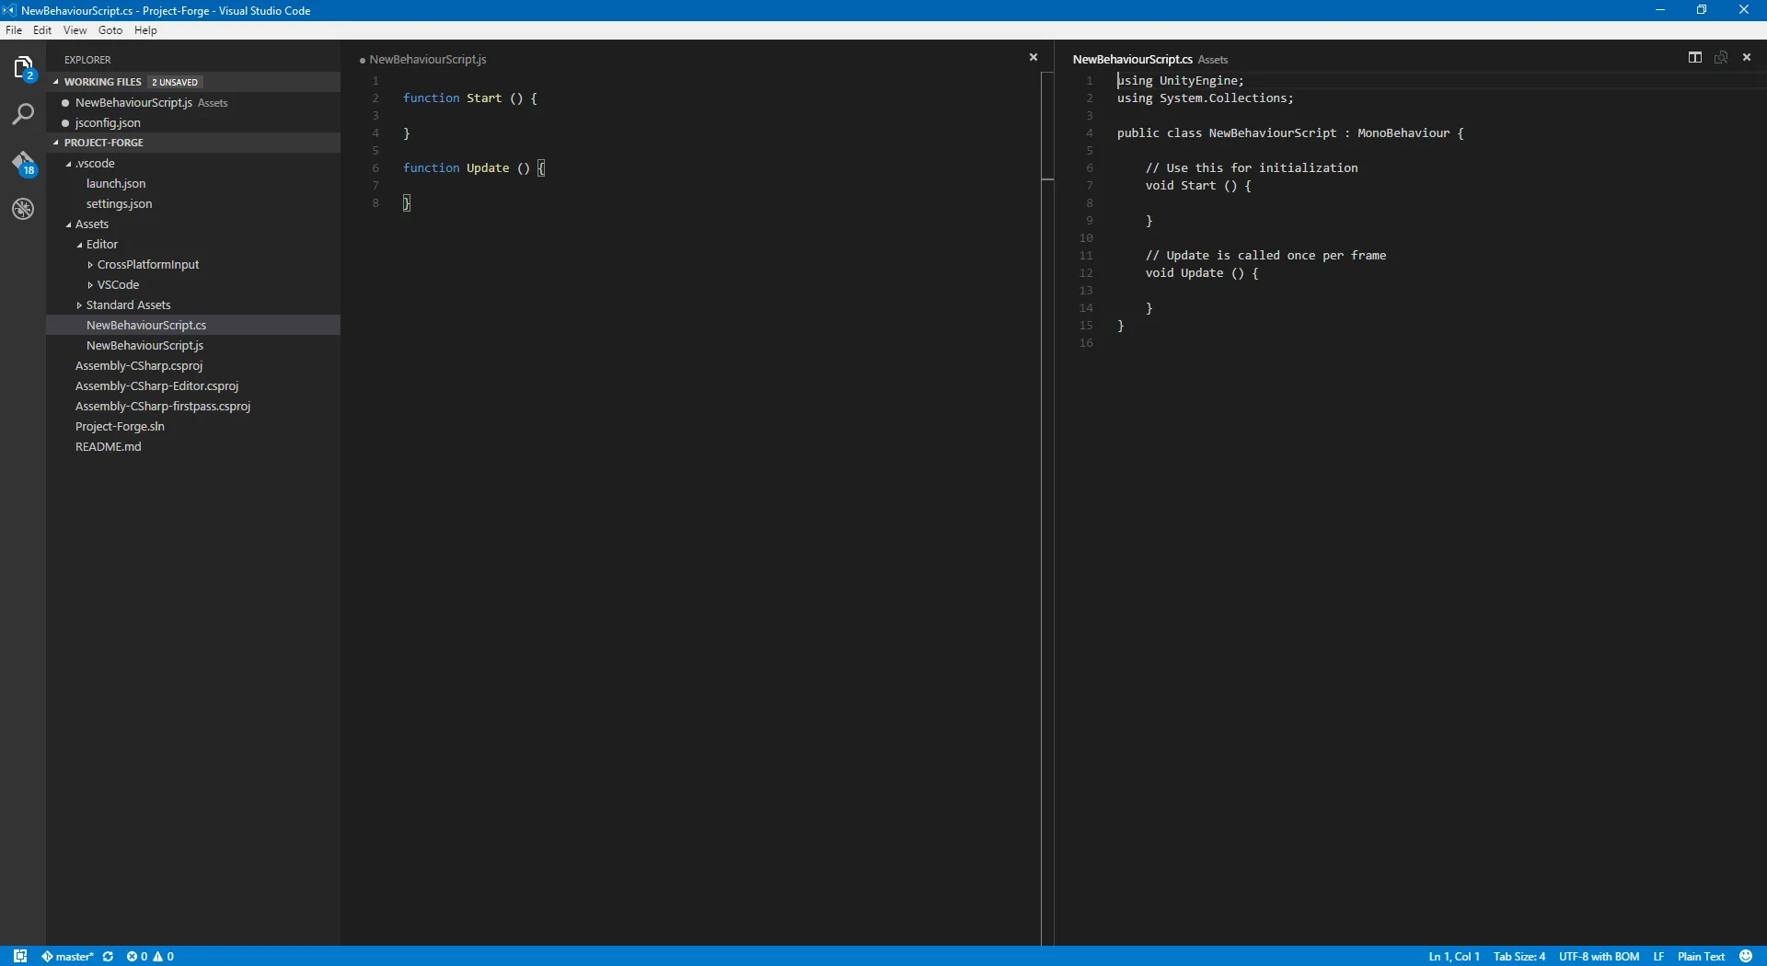Click the Ln 1, Col 1 indicator
Viewport: 1767px width, 966px height.
(1454, 956)
